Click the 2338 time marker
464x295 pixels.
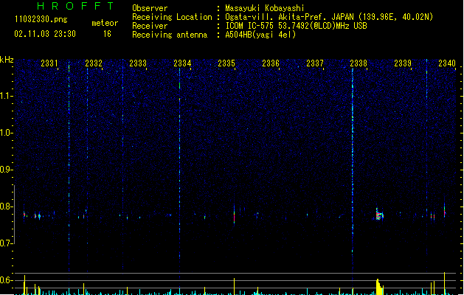tap(359, 63)
